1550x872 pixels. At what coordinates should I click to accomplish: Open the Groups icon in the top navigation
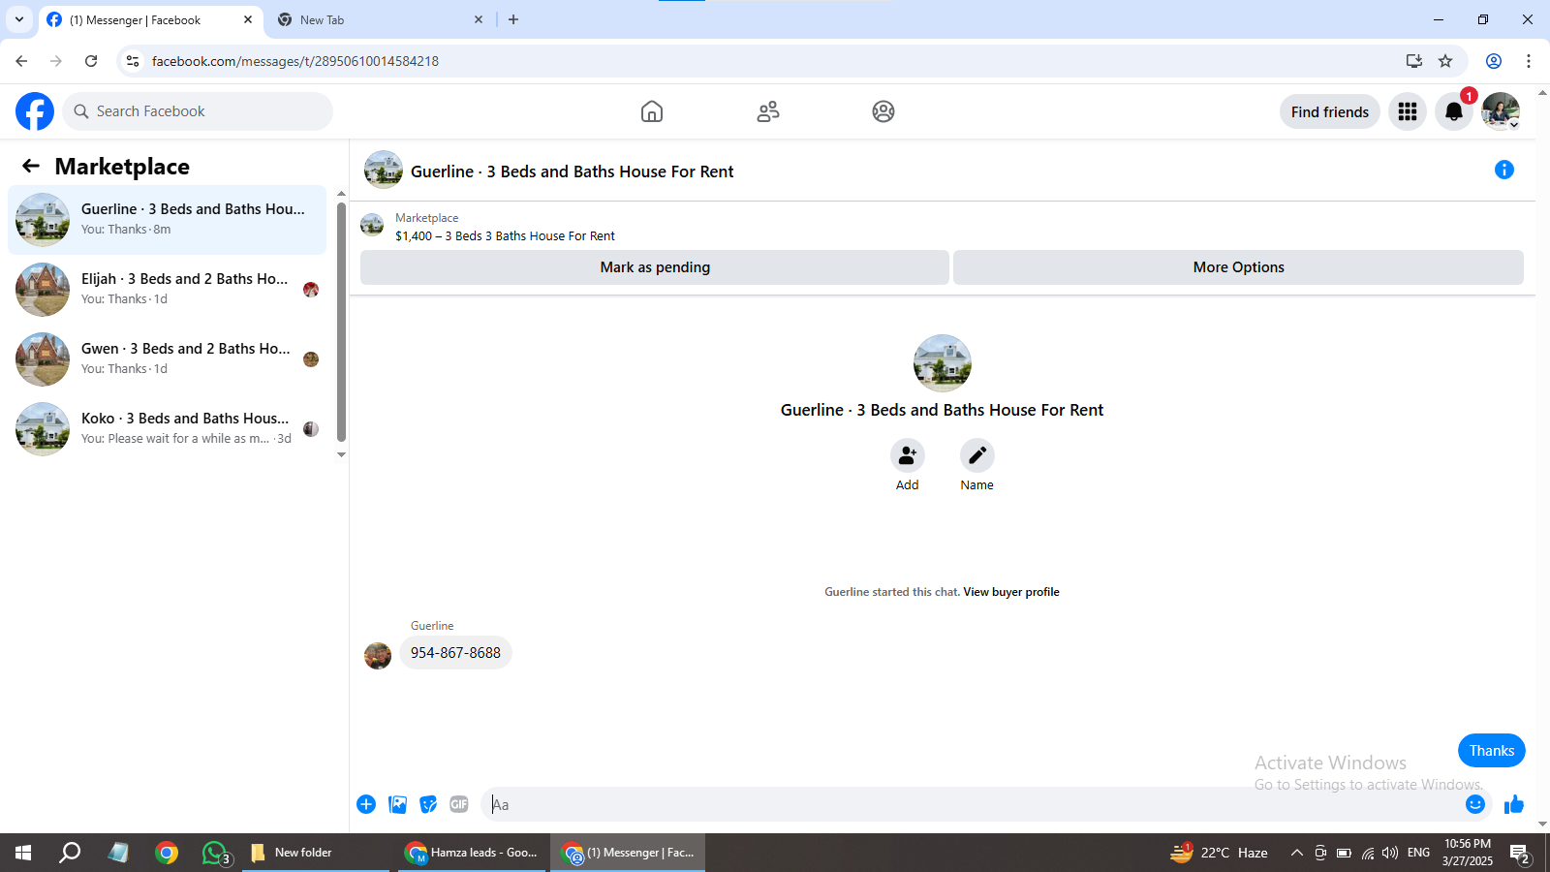tap(883, 111)
